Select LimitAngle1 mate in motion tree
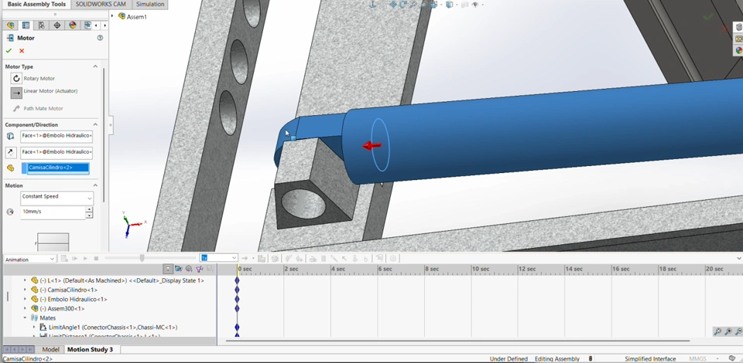The height and width of the screenshot is (363, 743). pyautogui.click(x=113, y=327)
